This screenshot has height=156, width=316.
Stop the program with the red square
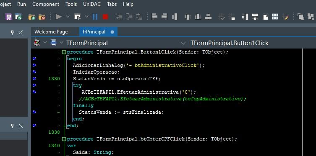[x=105, y=17]
